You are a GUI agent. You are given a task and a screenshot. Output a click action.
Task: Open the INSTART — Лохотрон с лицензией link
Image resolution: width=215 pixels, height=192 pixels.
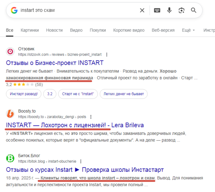(x=75, y=125)
